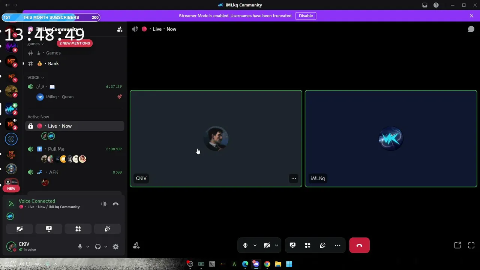This screenshot has height=270, width=480.
Task: Switch the ENG input language
Action: pos(37,264)
